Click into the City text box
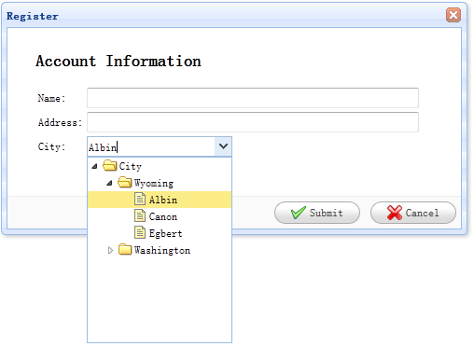The image size is (474, 346). pyautogui.click(x=151, y=146)
